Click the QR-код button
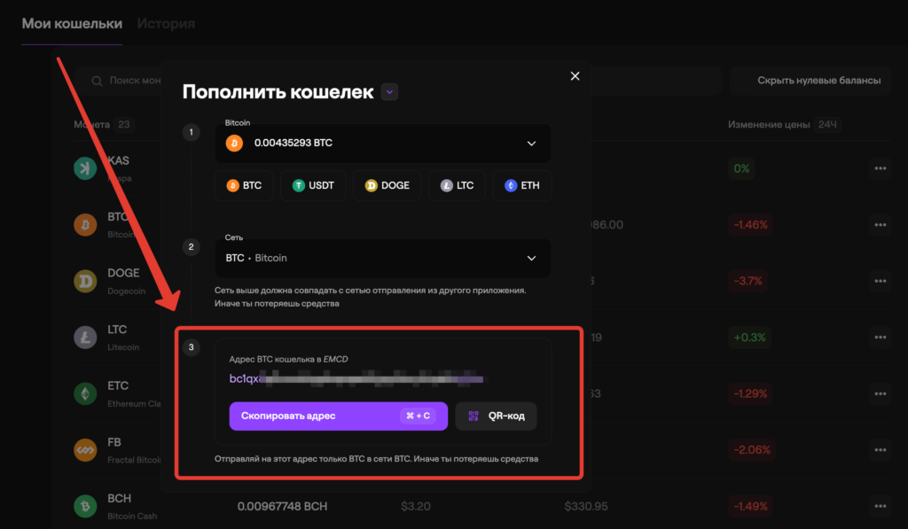Image resolution: width=908 pixels, height=529 pixels. click(495, 416)
